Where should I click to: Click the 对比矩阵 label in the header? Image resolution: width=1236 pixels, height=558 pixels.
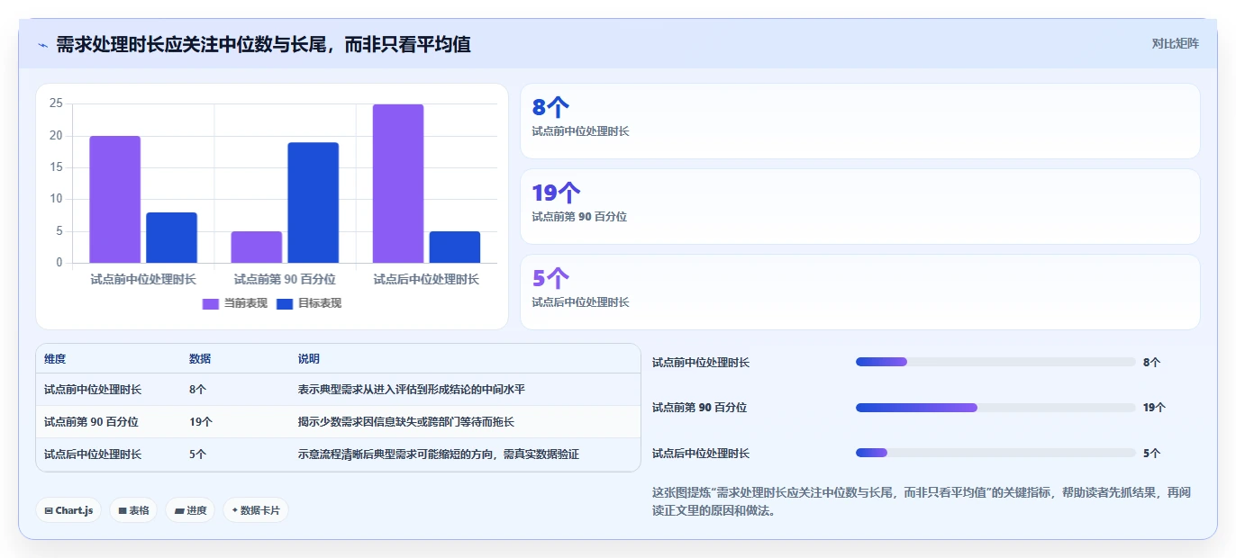tap(1176, 43)
